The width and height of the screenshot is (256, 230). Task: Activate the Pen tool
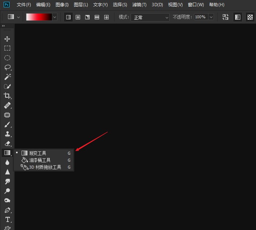[8, 210]
